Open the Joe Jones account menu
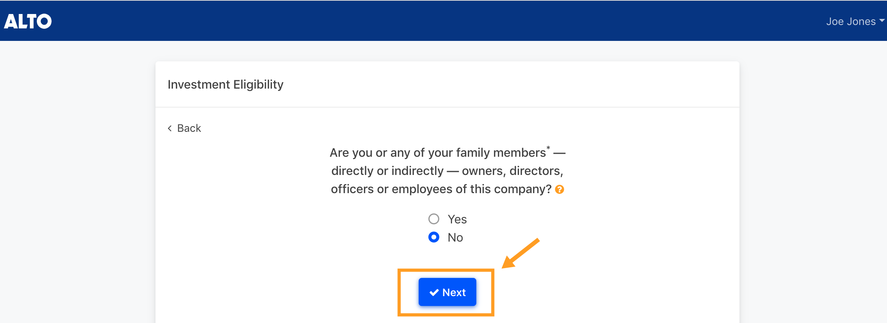Image resolution: width=887 pixels, height=323 pixels. click(855, 21)
